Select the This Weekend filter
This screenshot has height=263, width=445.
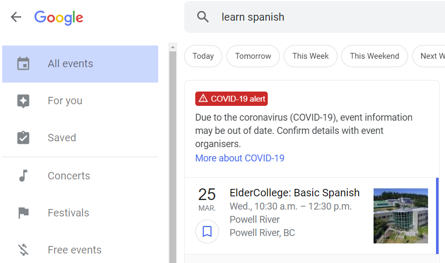point(375,56)
